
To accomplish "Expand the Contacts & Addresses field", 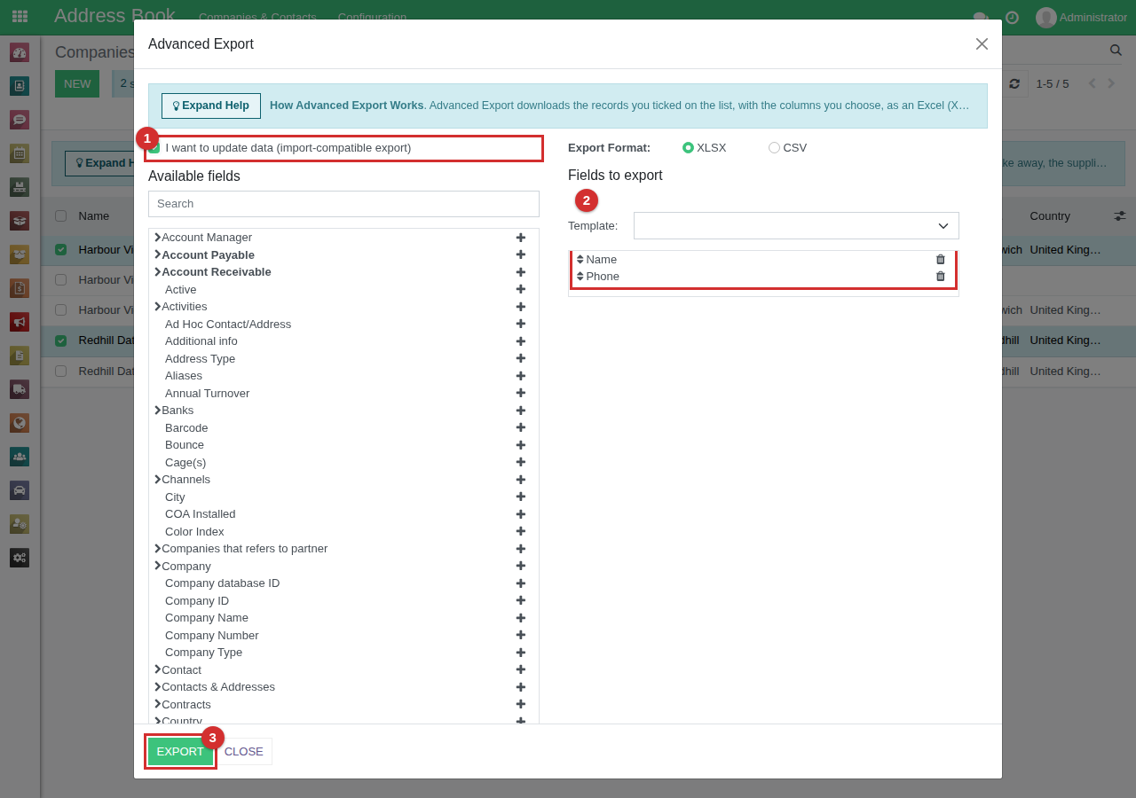I will (x=157, y=687).
